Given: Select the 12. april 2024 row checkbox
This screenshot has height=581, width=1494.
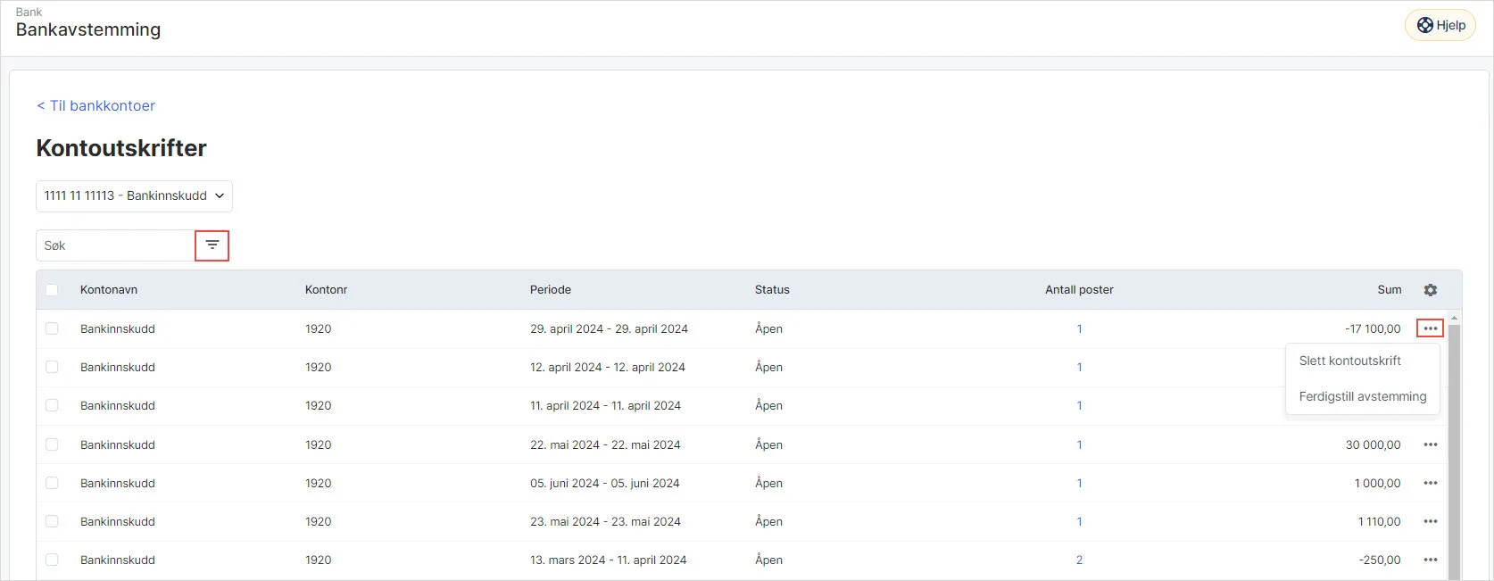Looking at the screenshot, I should (52, 367).
